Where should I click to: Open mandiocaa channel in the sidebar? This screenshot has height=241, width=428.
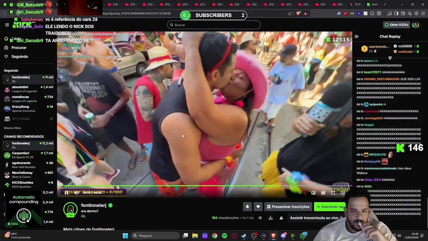[x=28, y=99]
